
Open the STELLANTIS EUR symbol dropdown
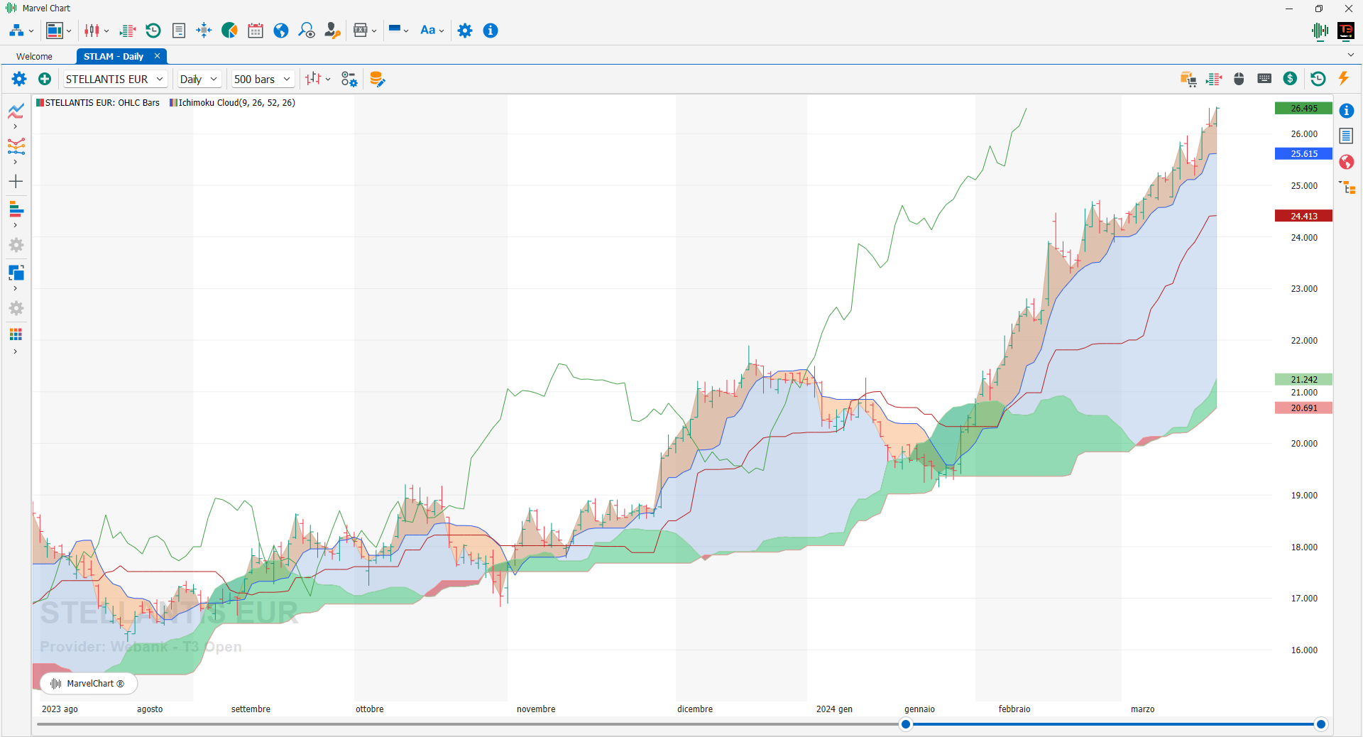[x=115, y=79]
